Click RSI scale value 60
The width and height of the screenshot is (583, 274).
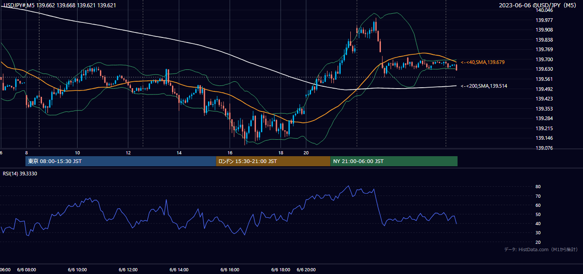point(538,205)
